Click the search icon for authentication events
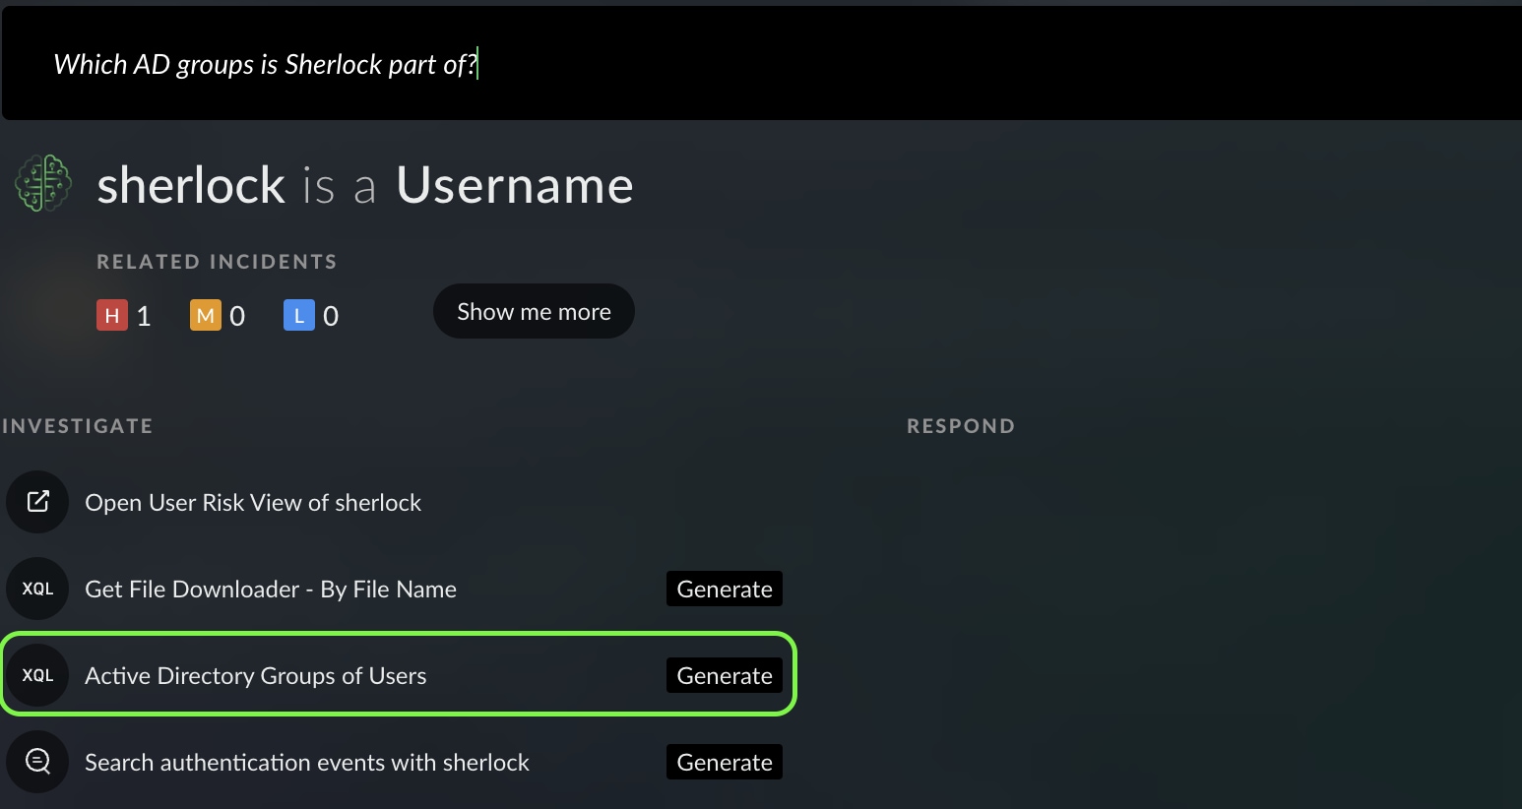The height and width of the screenshot is (809, 1522). tap(37, 762)
